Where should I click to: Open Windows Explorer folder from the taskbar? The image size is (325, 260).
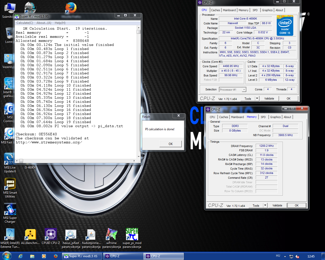[x=32, y=256]
